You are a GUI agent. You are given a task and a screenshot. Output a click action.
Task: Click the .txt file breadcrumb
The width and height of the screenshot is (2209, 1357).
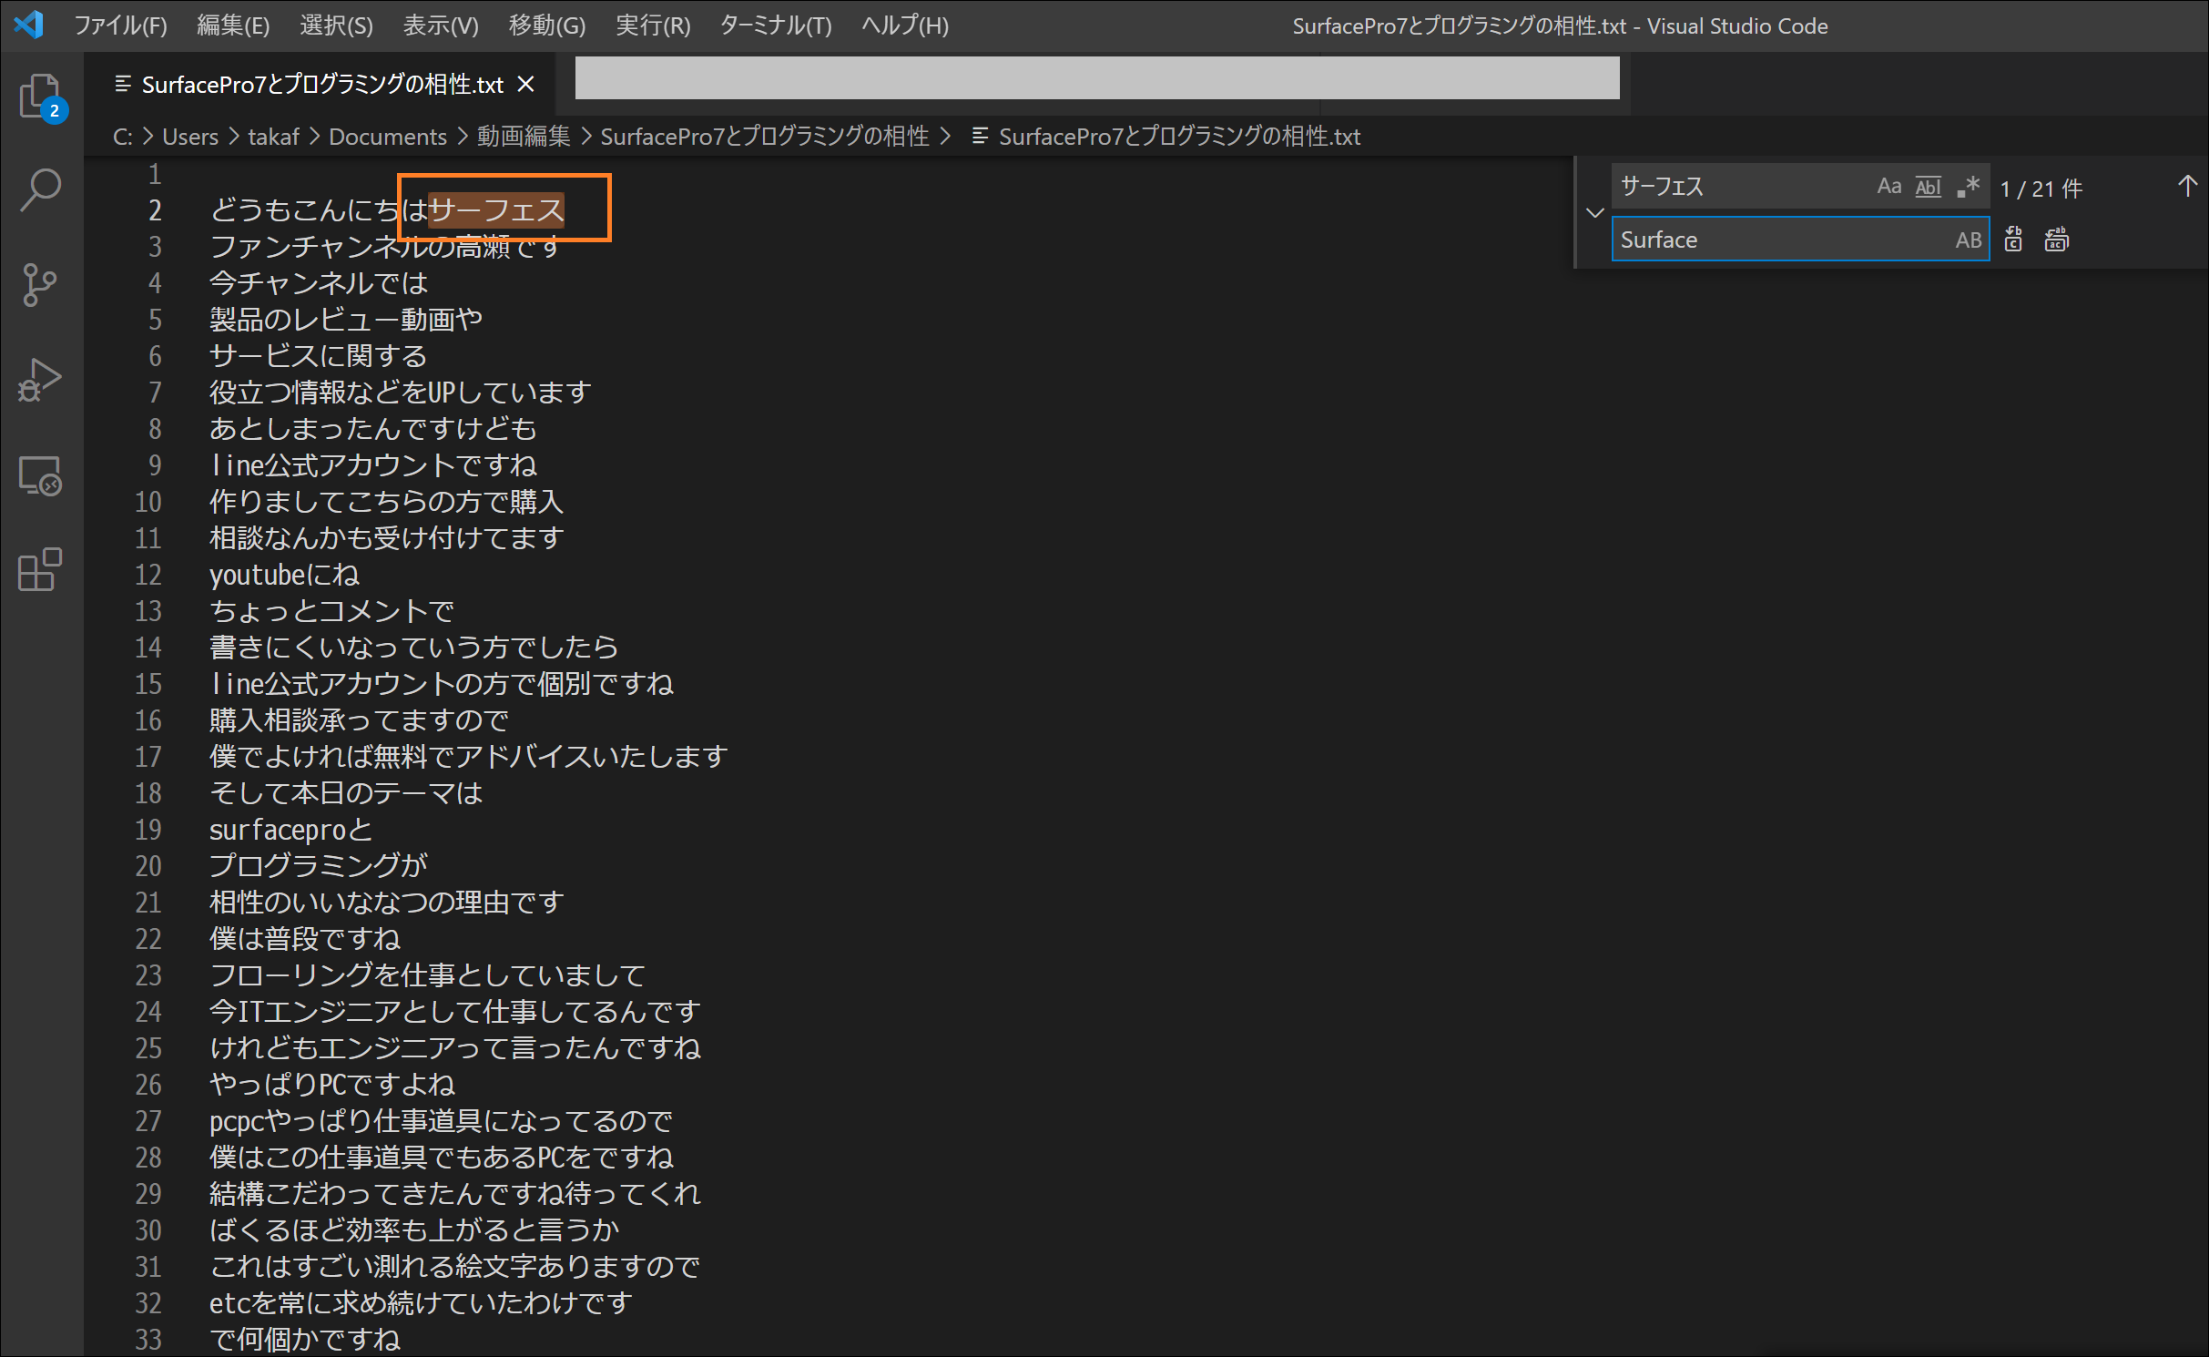[x=1179, y=137]
